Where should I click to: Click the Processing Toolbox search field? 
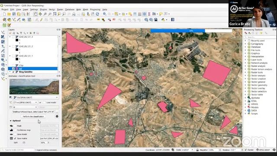pyautogui.click(x=260, y=37)
